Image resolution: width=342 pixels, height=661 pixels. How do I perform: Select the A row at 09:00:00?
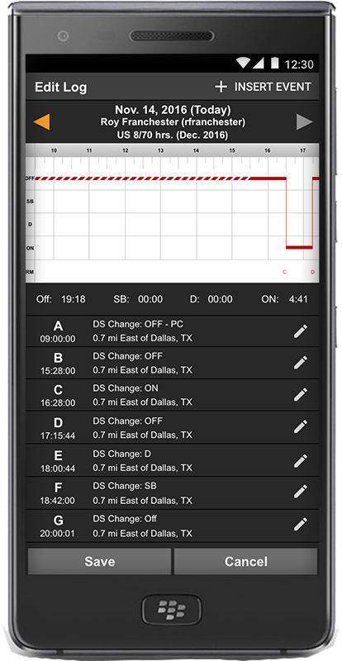point(173,331)
